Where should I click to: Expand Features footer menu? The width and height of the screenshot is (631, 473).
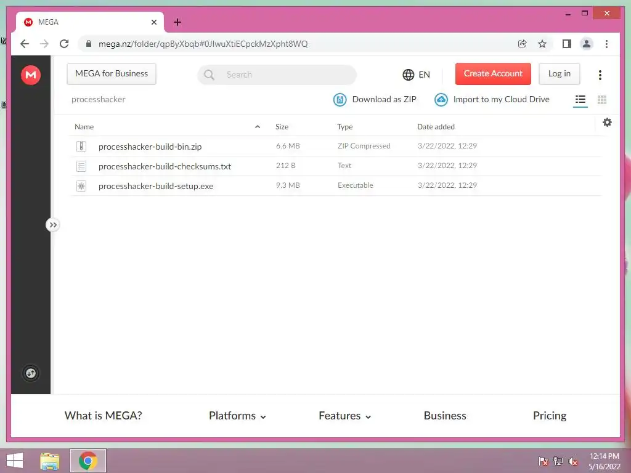344,416
